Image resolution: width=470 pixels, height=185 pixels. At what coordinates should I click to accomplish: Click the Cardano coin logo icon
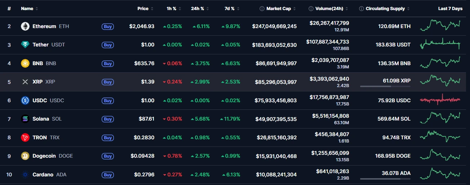pos(25,175)
